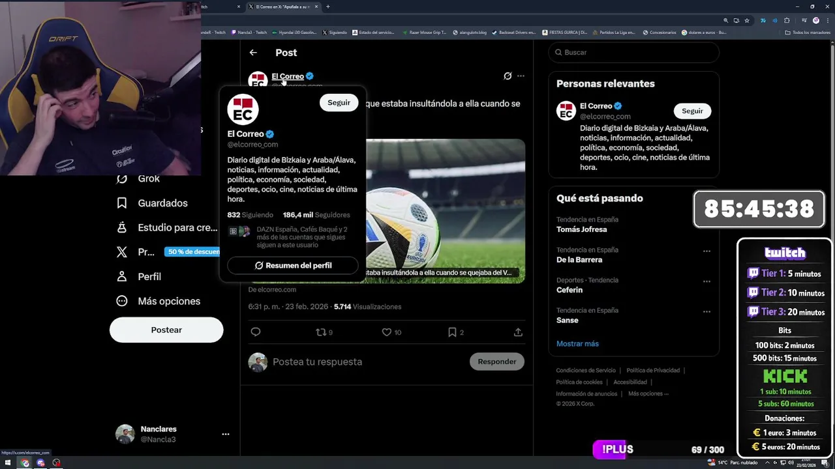
Task: Click the Responder button
Action: pos(497,362)
